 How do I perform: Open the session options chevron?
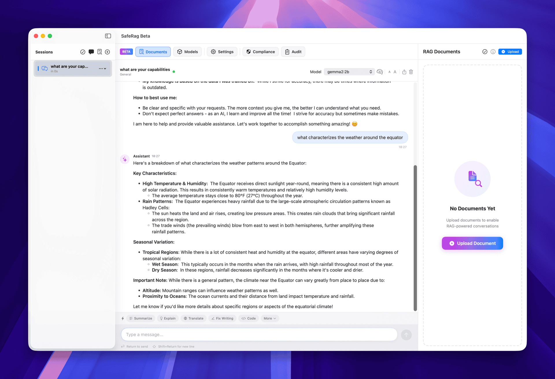[x=105, y=68]
